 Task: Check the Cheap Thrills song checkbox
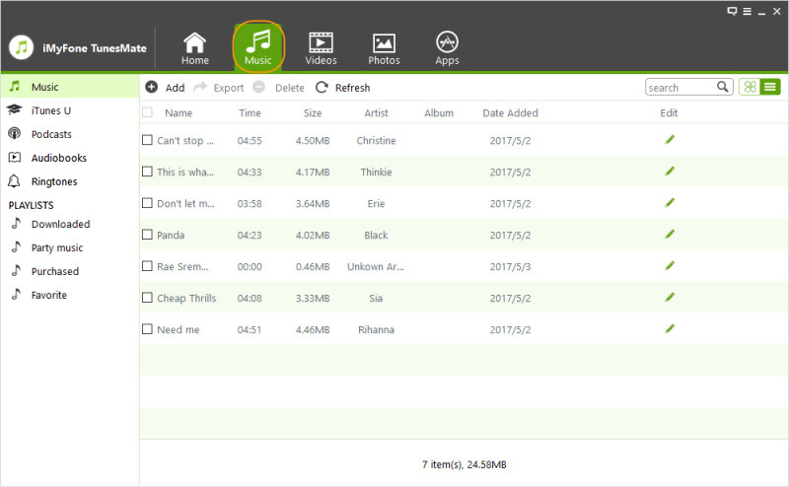(147, 298)
